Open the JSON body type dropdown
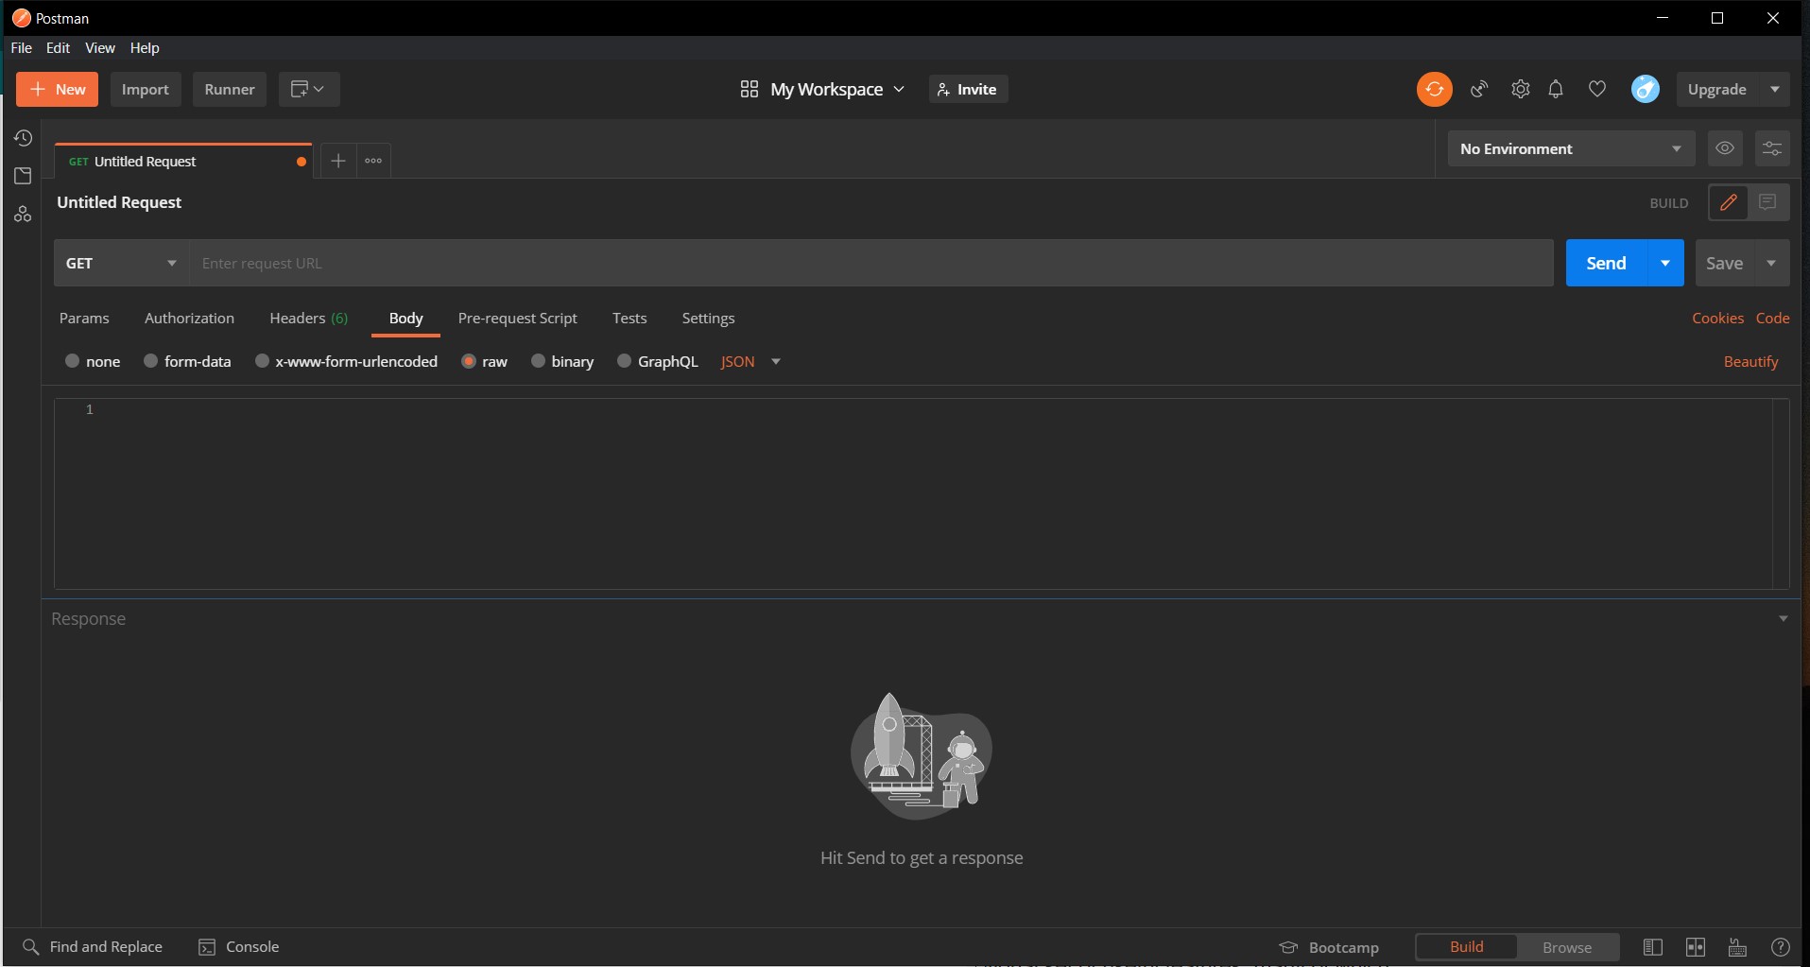Image resolution: width=1810 pixels, height=967 pixels. tap(750, 361)
